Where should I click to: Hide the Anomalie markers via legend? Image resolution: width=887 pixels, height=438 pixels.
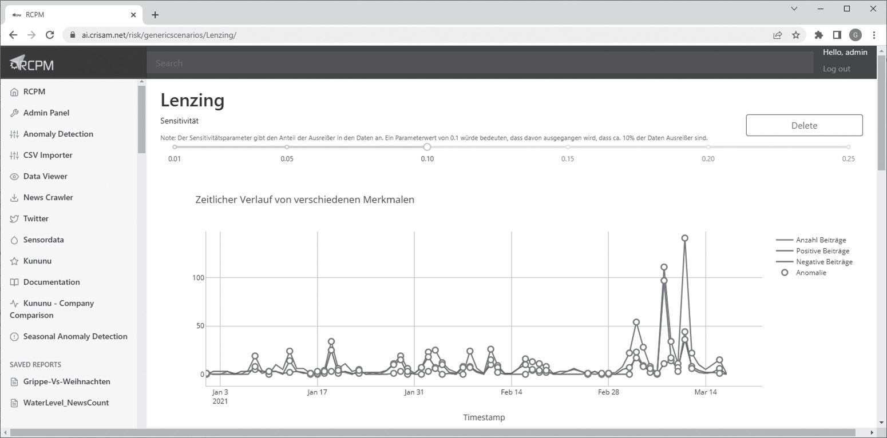[804, 273]
